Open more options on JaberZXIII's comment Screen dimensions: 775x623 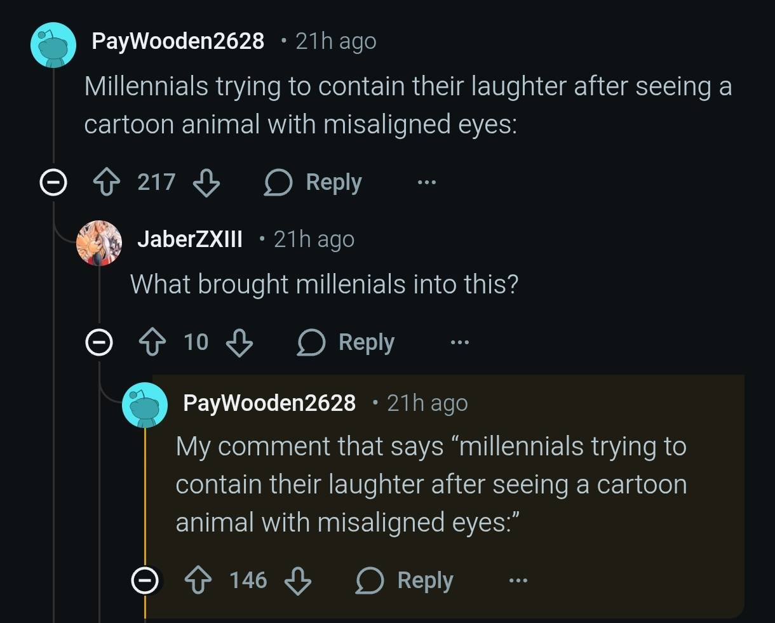(459, 343)
